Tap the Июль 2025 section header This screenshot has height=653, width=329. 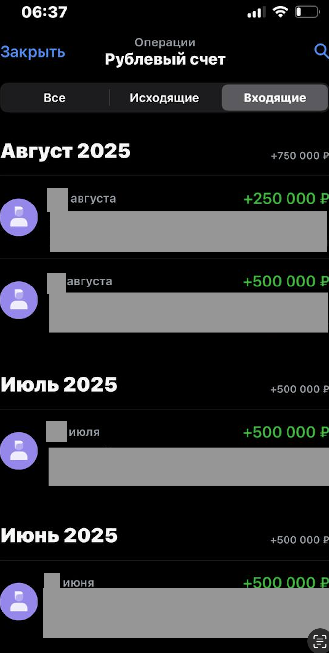(59, 384)
